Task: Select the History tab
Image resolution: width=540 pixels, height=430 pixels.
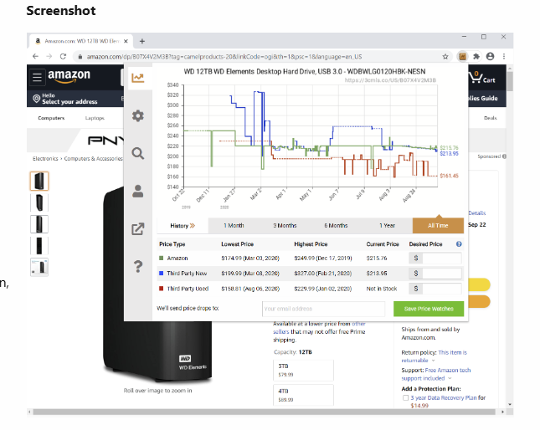Action: [183, 226]
